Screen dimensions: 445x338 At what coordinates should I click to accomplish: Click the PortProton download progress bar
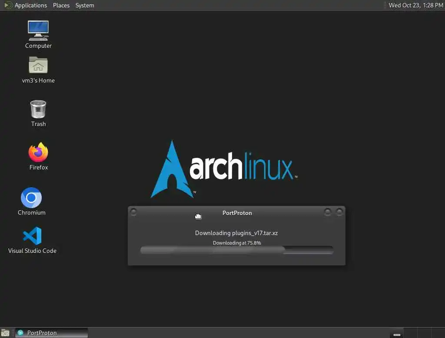[237, 250]
